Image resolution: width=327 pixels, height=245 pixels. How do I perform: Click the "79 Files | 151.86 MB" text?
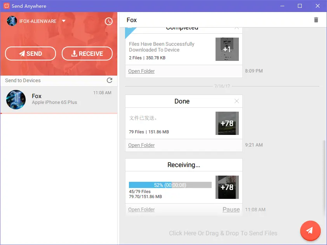click(x=149, y=132)
